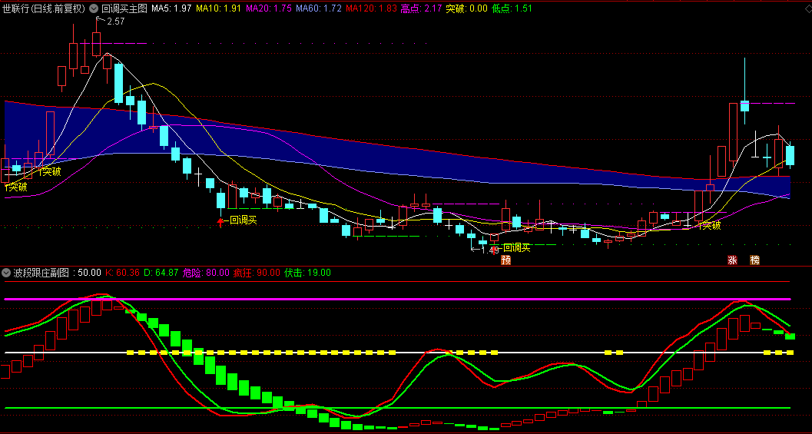Screen dimensions: 812x434
Task: Click the 涨 event marker icon
Action: coord(732,260)
